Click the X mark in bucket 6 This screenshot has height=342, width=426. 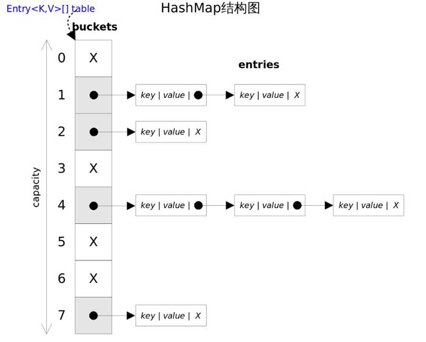pos(93,279)
